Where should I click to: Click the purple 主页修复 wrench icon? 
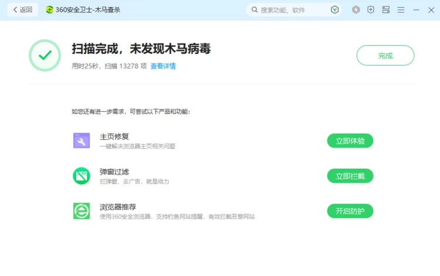coord(82,141)
